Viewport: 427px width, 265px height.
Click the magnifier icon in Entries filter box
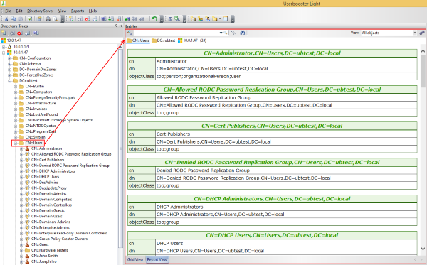(226, 33)
